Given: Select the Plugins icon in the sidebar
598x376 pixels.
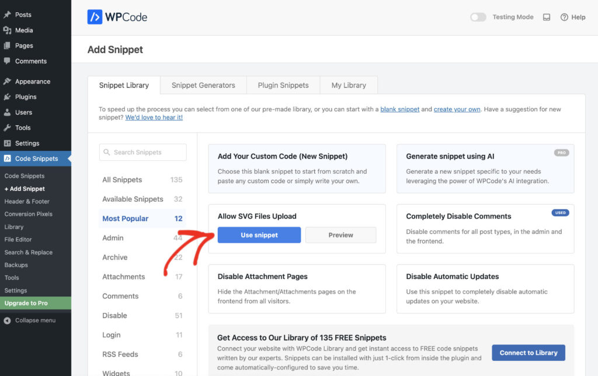Looking at the screenshot, I should pyautogui.click(x=9, y=96).
